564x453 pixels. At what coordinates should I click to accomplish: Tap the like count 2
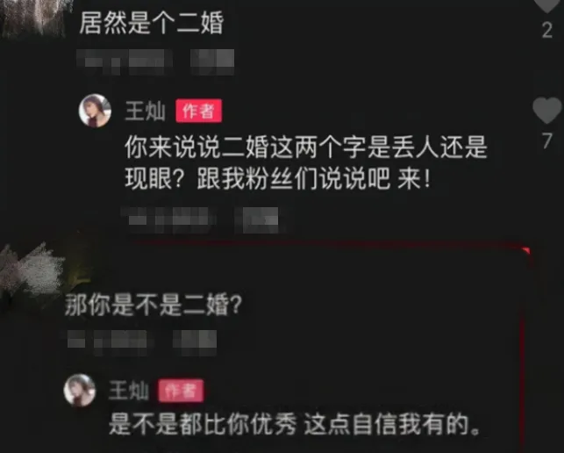tap(547, 30)
